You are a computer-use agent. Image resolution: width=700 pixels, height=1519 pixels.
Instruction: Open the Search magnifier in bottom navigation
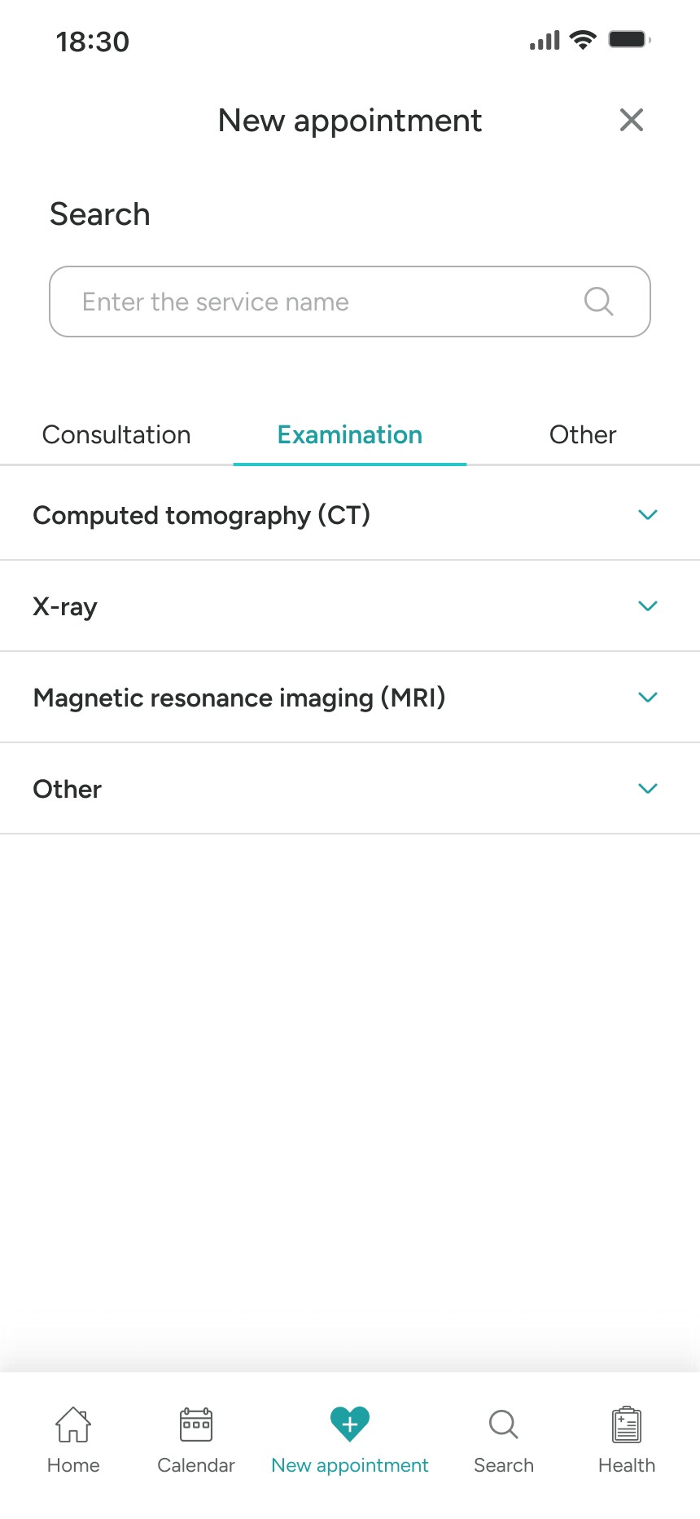click(504, 1424)
